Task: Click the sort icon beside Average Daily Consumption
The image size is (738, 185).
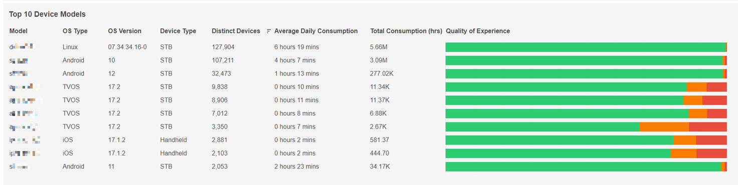Action: click(x=269, y=31)
